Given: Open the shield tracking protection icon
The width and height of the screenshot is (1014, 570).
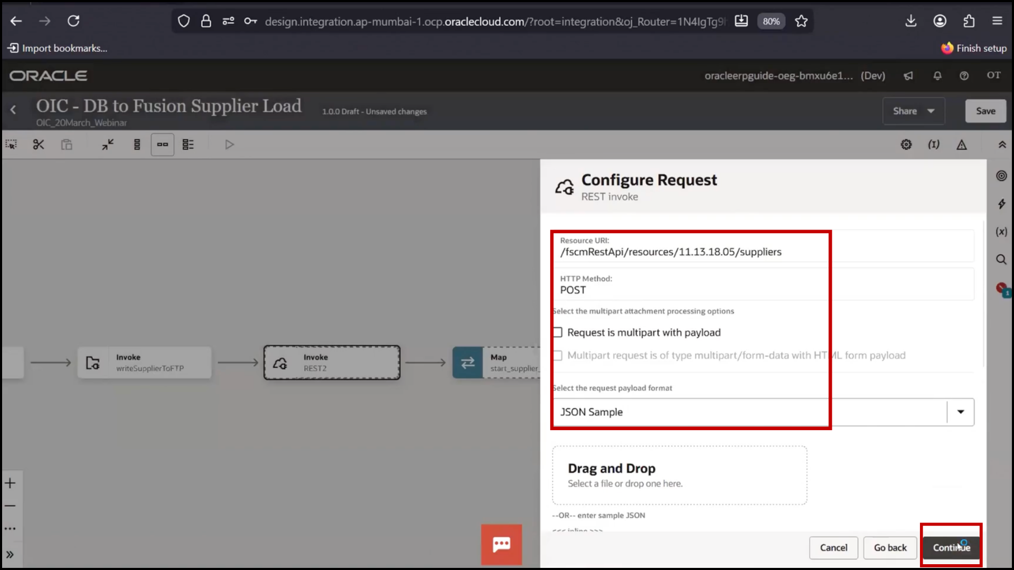Looking at the screenshot, I should [x=183, y=21].
